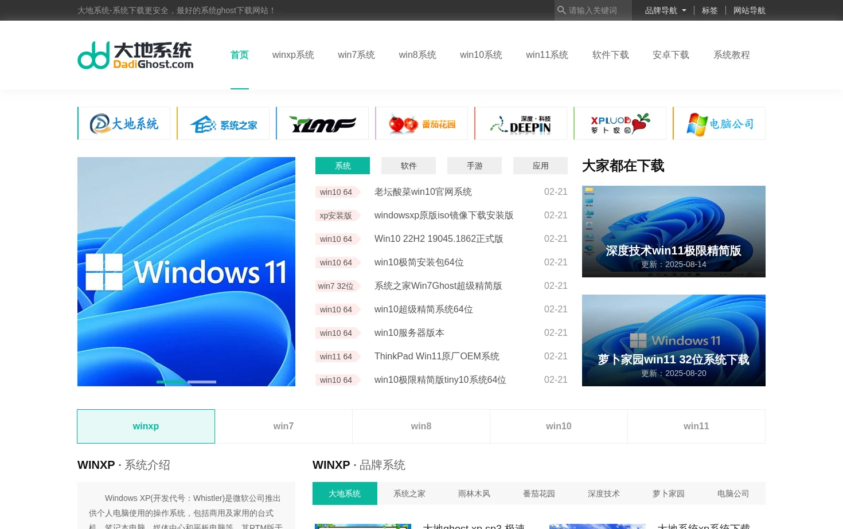Select 番茄花园 brand systems tab

click(539, 493)
